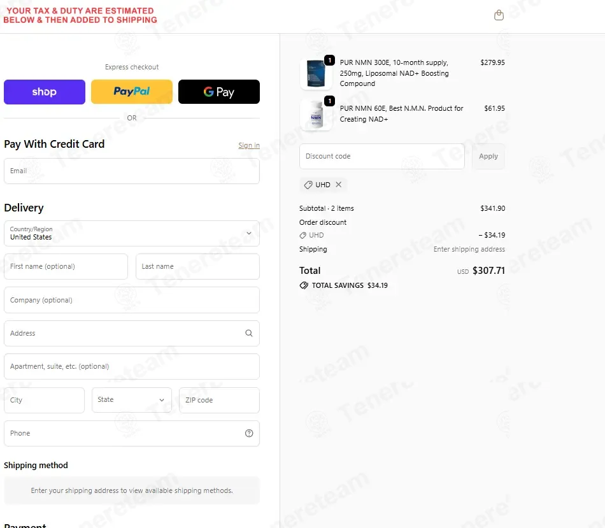Click the Last name field
The image size is (605, 528).
click(x=197, y=266)
